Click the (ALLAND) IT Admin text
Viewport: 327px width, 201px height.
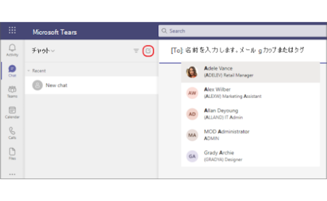pos(223,118)
